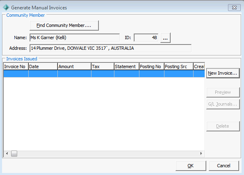Image resolution: width=244 pixels, height=175 pixels.
Task: Sort by Amount column header
Action: pos(74,66)
